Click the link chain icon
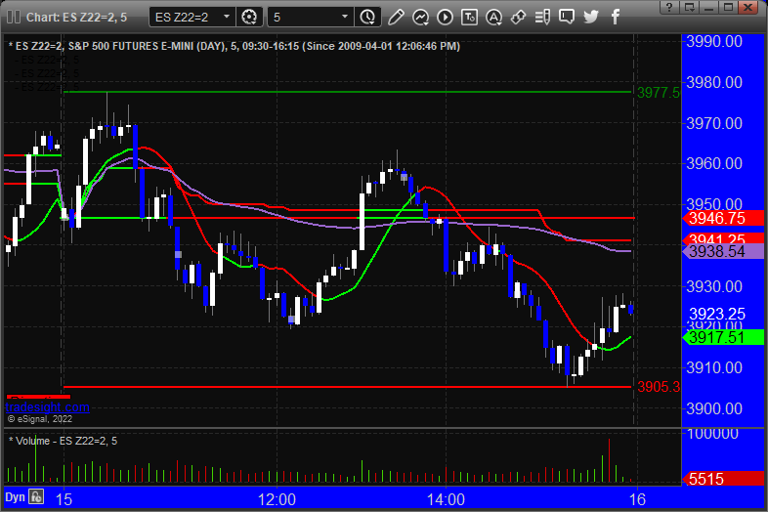 click(x=518, y=18)
